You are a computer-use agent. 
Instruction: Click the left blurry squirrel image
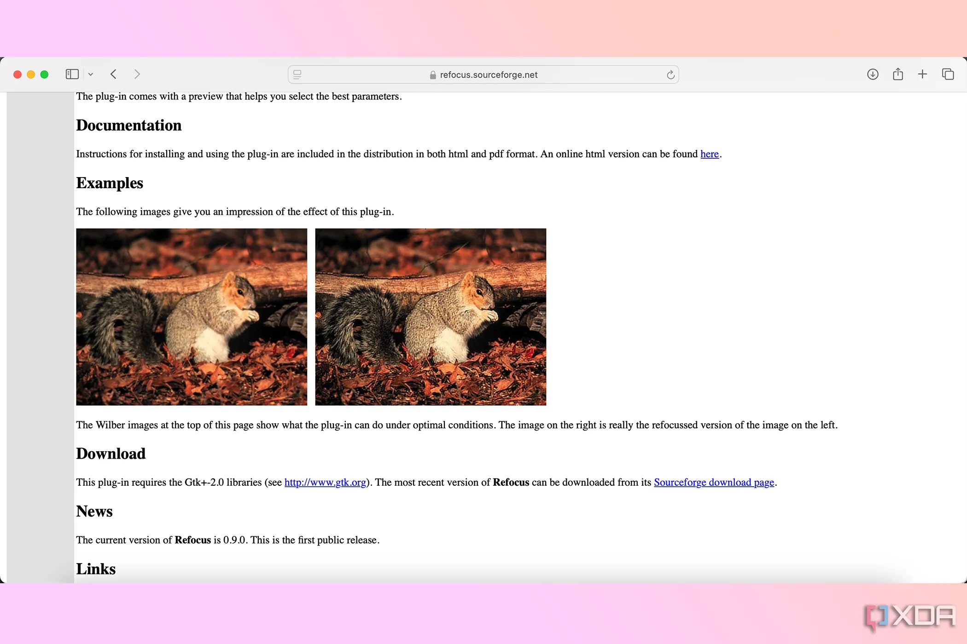pyautogui.click(x=192, y=317)
